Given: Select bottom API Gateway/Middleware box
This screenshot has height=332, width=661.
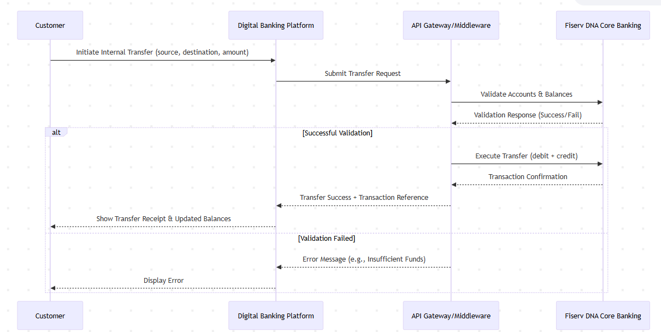Looking at the screenshot, I should [451, 316].
